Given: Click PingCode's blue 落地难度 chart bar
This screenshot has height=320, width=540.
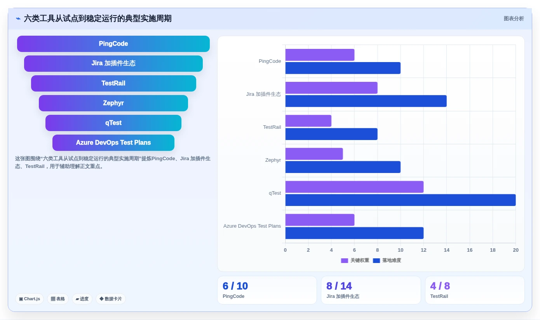Looking at the screenshot, I should click(343, 68).
